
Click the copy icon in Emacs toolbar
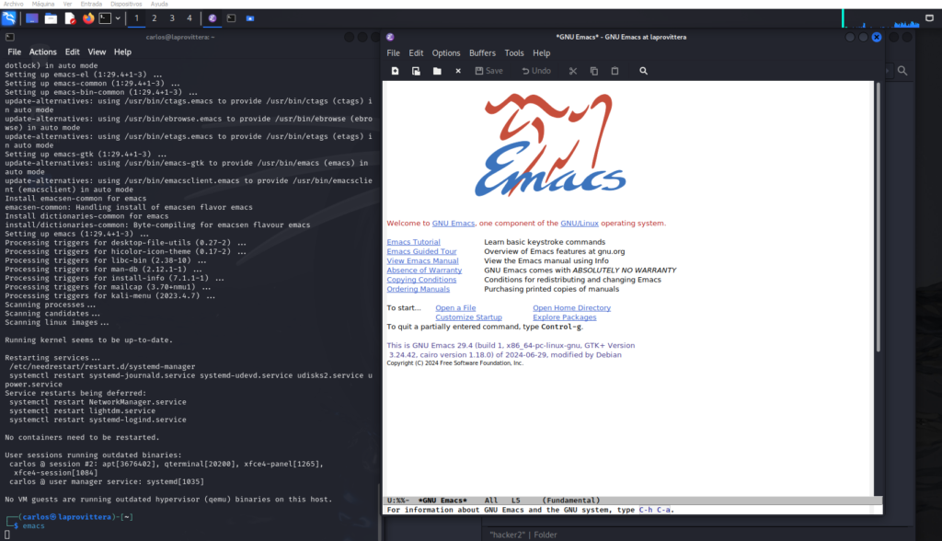point(594,71)
